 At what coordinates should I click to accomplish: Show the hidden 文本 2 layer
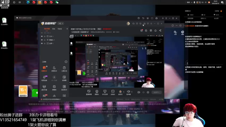point(42,33)
